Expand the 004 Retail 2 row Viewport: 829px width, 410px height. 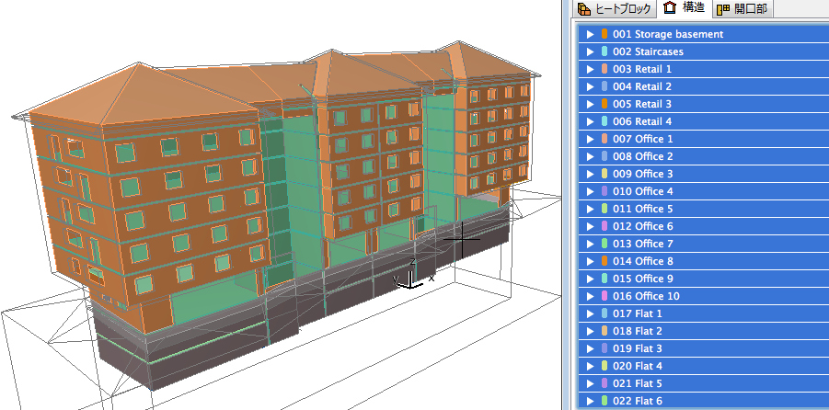(591, 86)
